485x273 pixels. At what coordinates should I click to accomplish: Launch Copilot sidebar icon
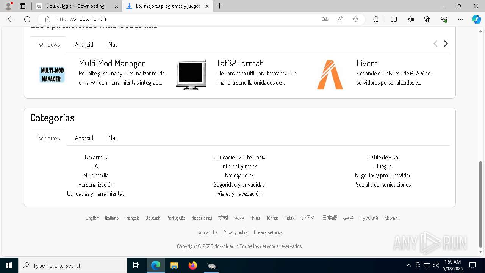[x=476, y=19]
